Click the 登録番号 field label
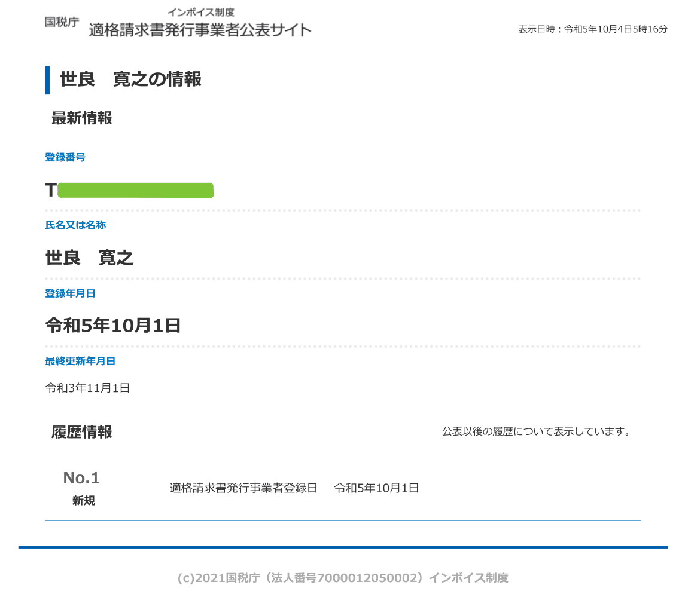 coord(65,157)
